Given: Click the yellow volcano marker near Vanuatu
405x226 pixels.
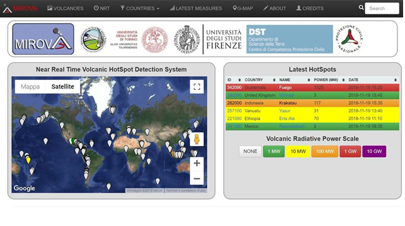Looking at the screenshot, I should click(x=28, y=160).
